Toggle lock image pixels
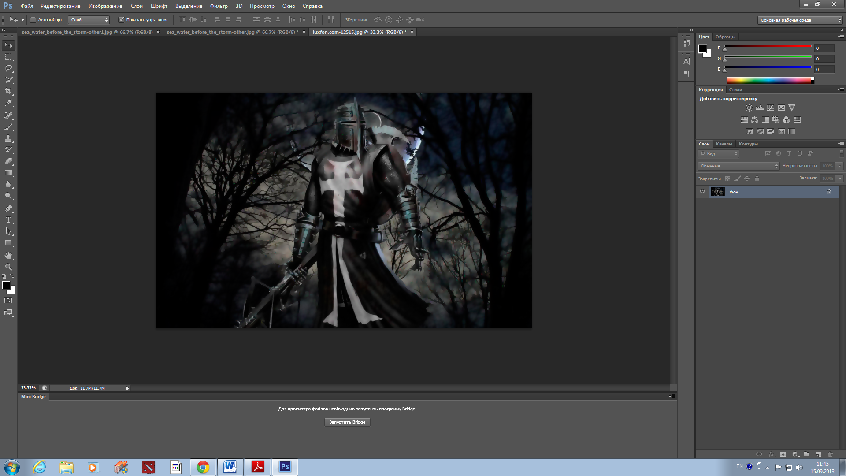Screen dimensions: 846x476 [738, 178]
